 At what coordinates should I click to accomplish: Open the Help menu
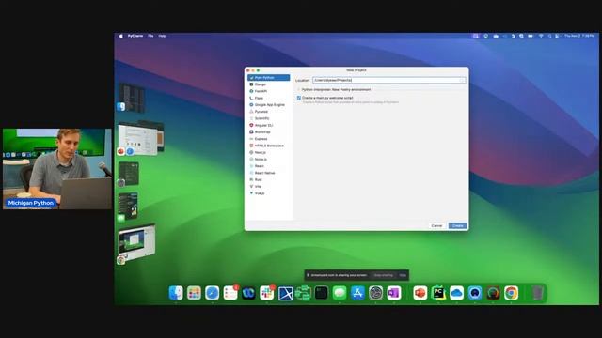coord(162,36)
